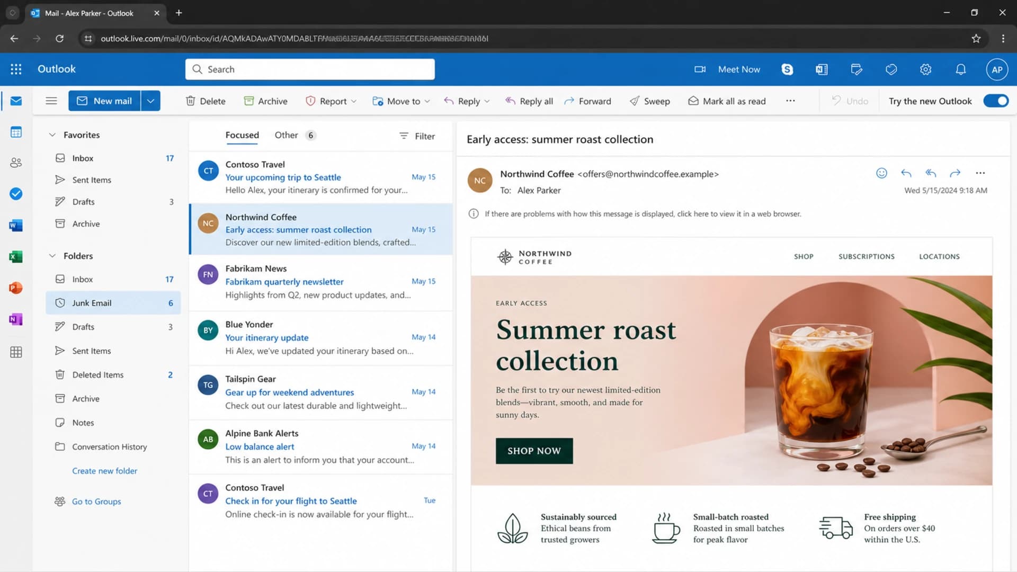Reload the page in the browser
Image resolution: width=1017 pixels, height=572 pixels.
click(60, 38)
